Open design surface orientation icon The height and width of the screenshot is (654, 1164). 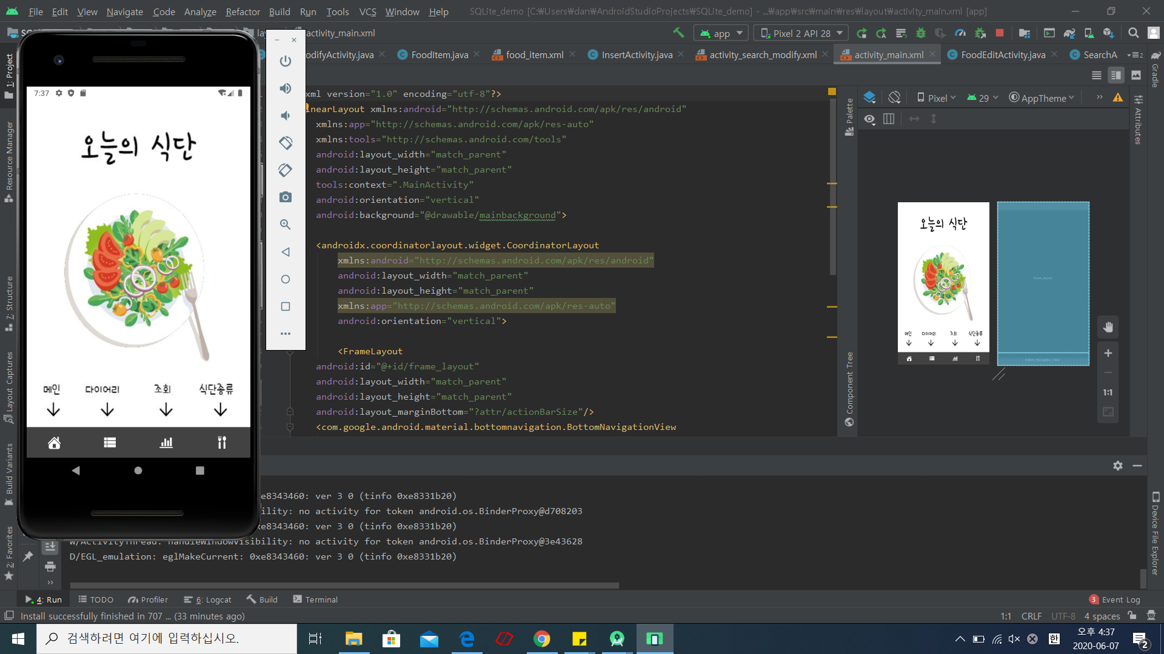coord(894,97)
